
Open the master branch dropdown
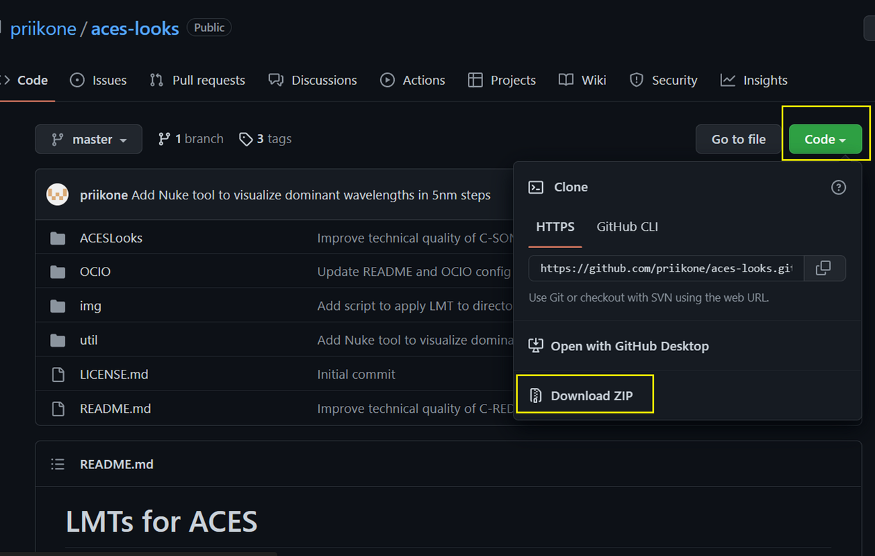point(89,139)
